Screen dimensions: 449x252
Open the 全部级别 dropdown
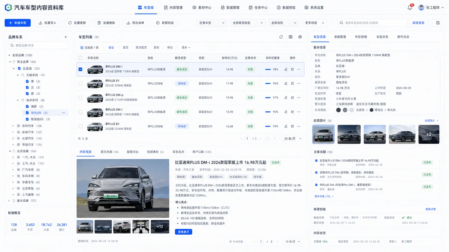click(284, 23)
